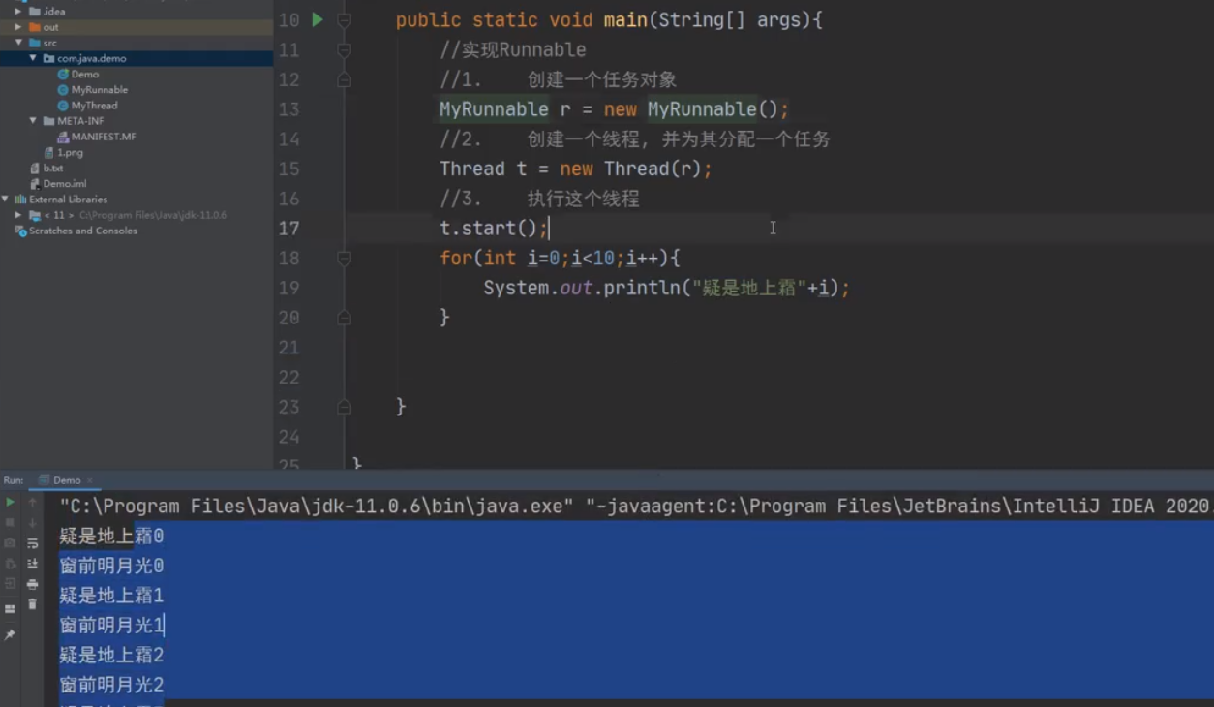Click the camera dump threads icon

coord(11,542)
